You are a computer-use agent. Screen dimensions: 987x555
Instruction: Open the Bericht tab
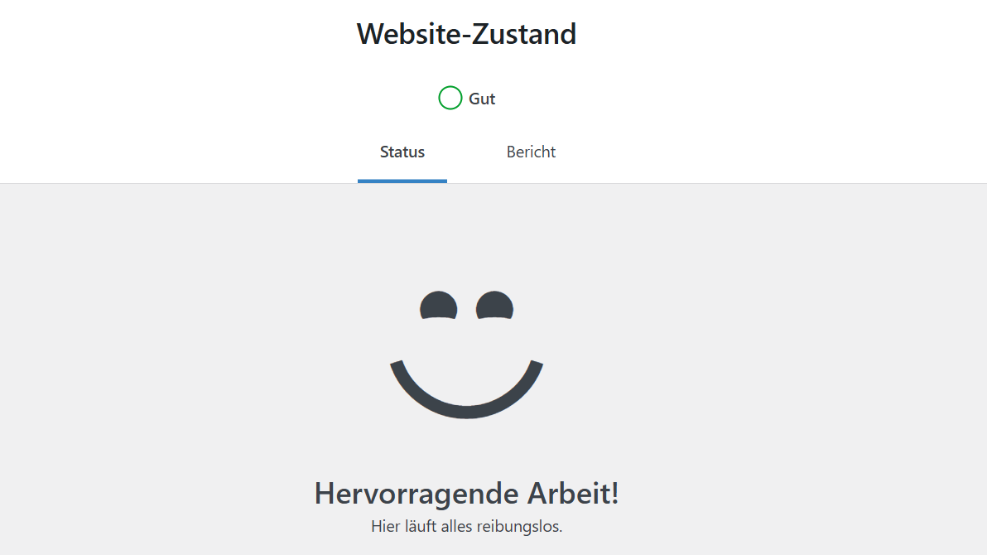(531, 152)
